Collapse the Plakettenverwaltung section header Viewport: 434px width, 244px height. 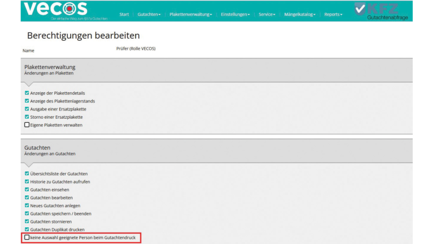point(216,70)
